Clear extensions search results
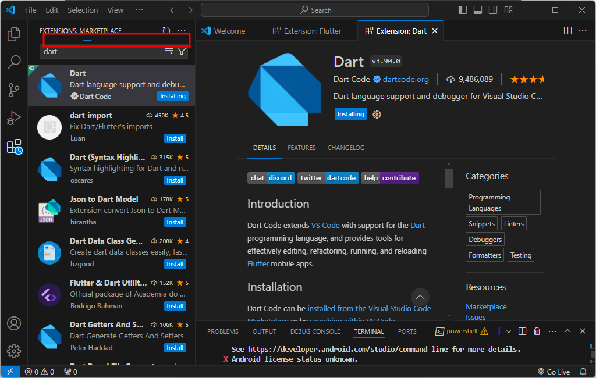This screenshot has width=596, height=378. coord(169,51)
